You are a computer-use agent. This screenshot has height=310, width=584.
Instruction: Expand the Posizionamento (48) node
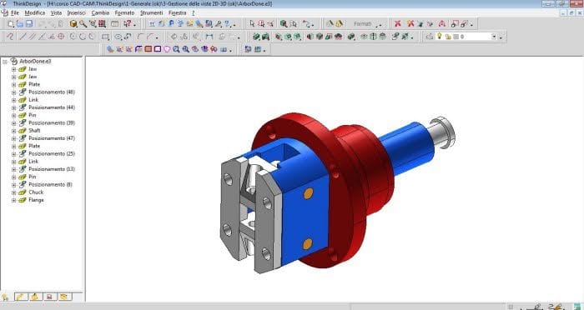14,92
